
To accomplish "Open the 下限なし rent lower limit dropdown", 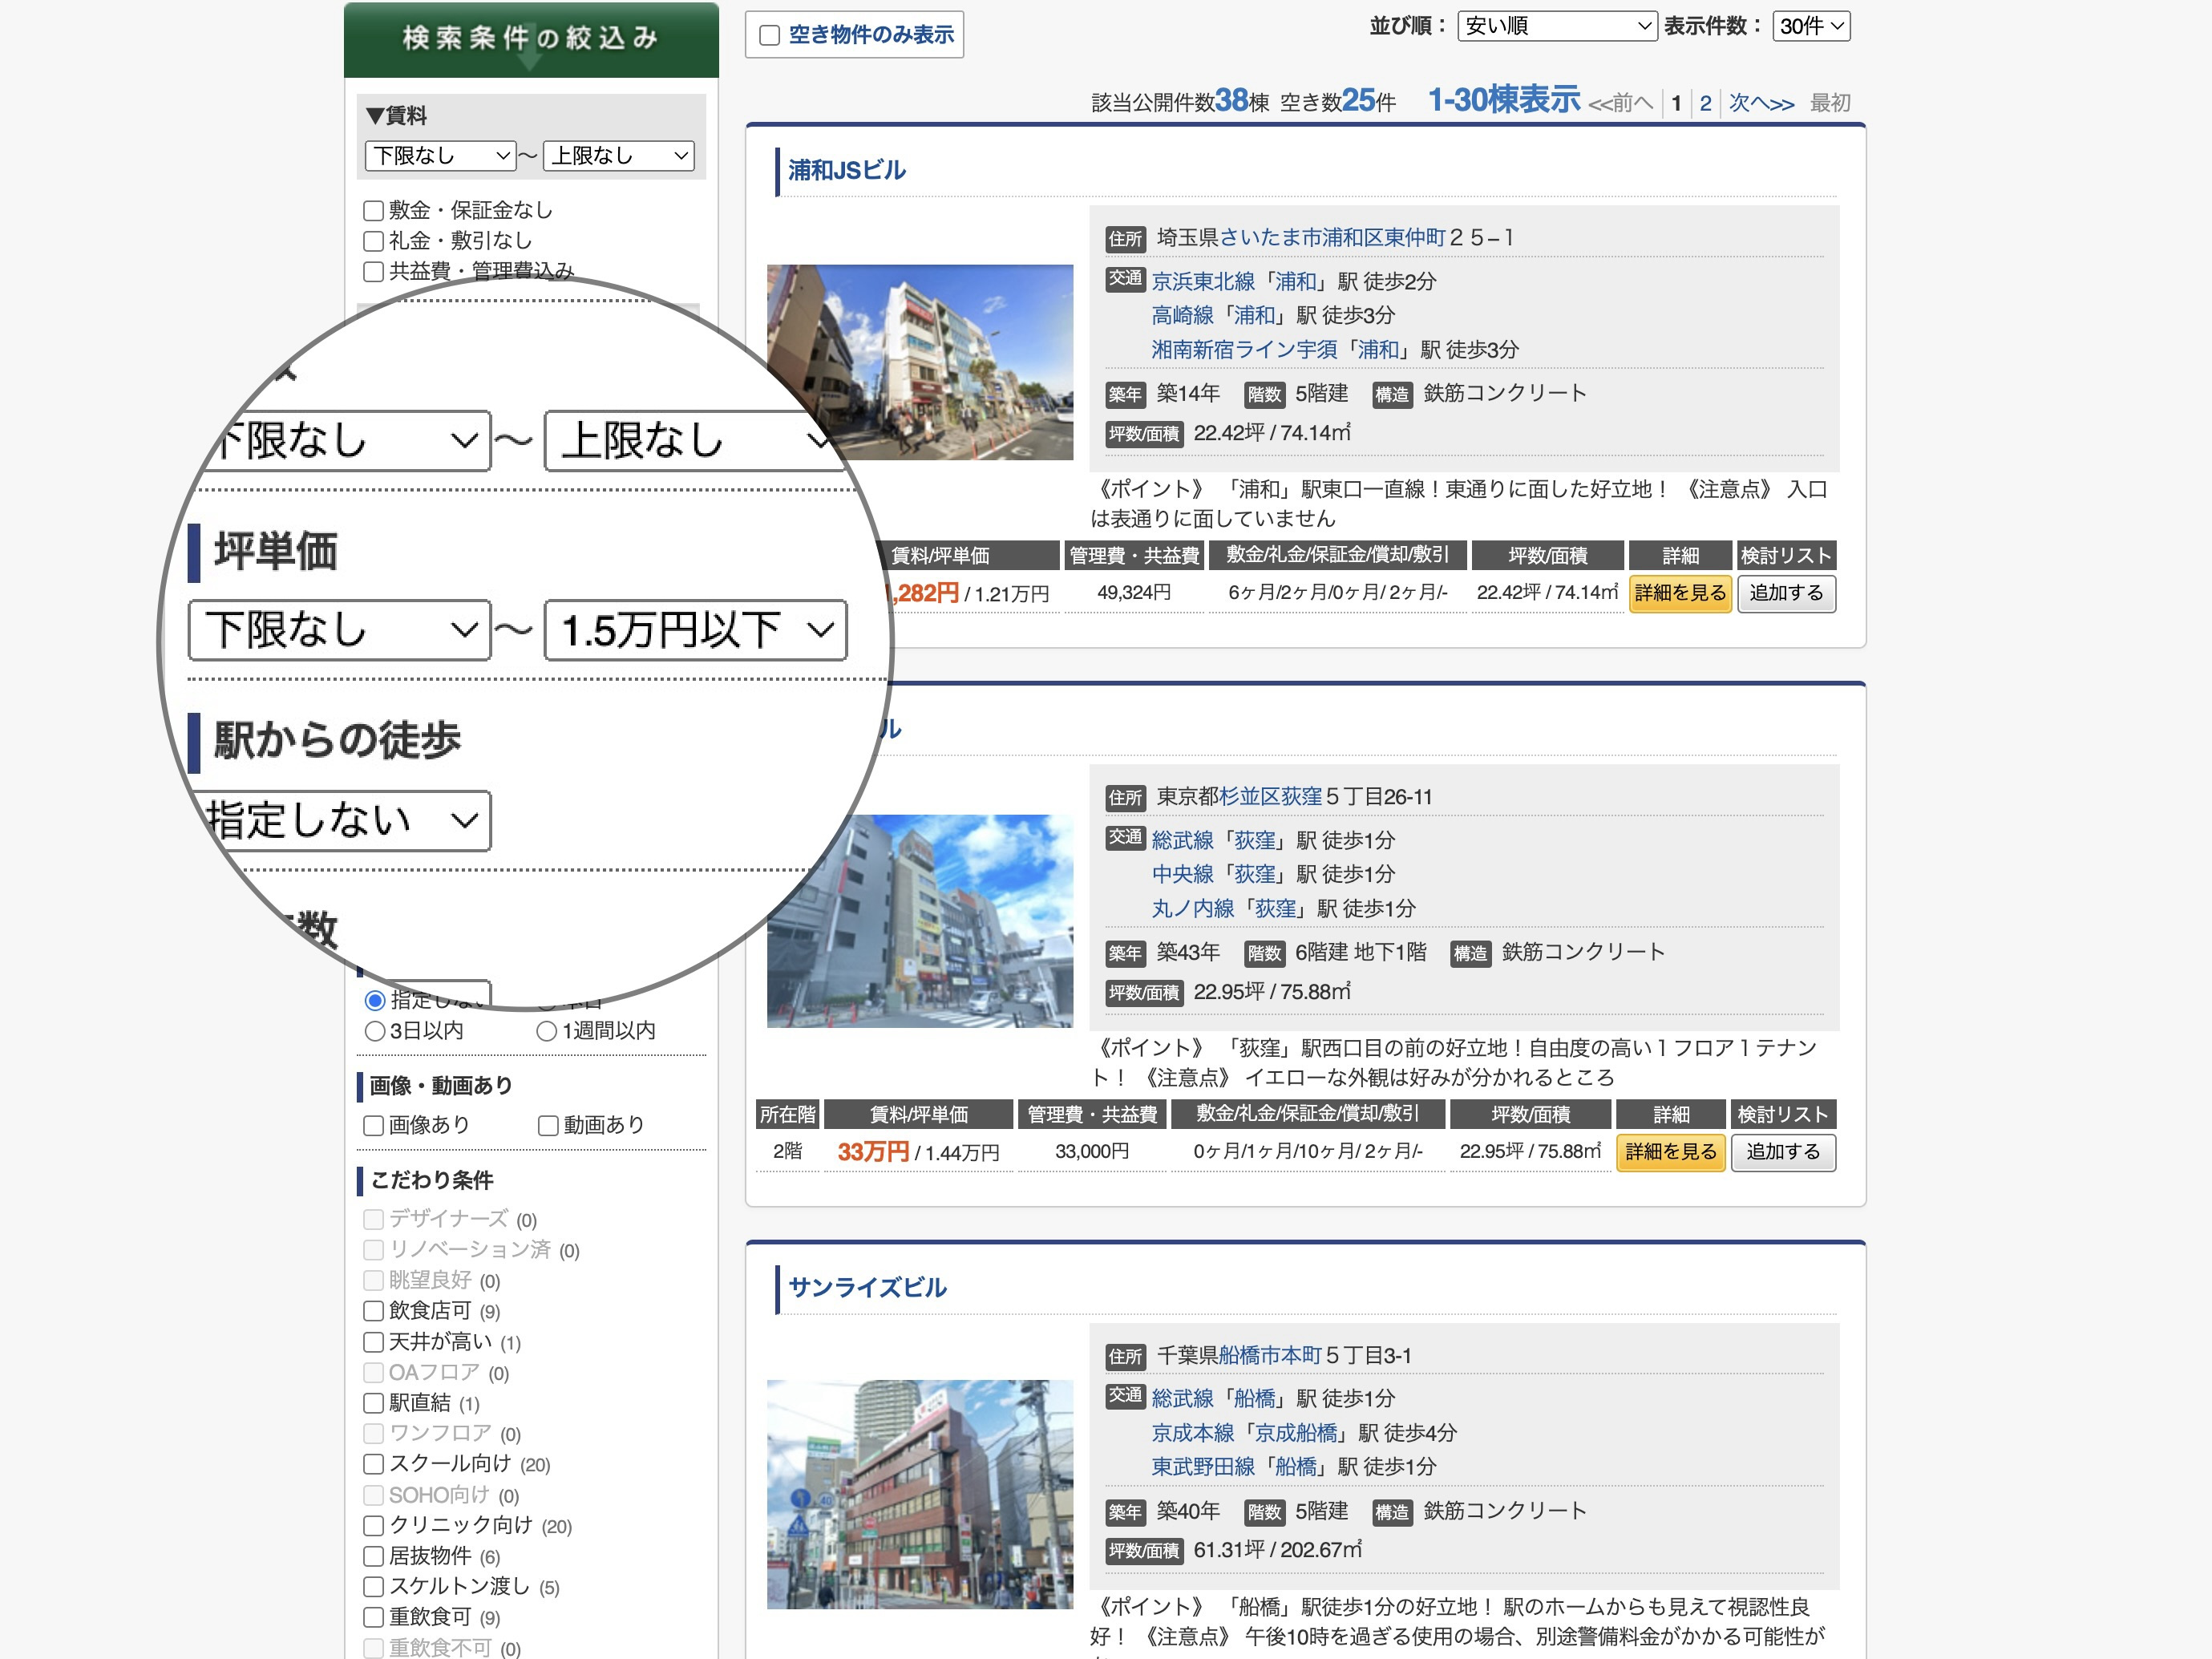I will [440, 155].
